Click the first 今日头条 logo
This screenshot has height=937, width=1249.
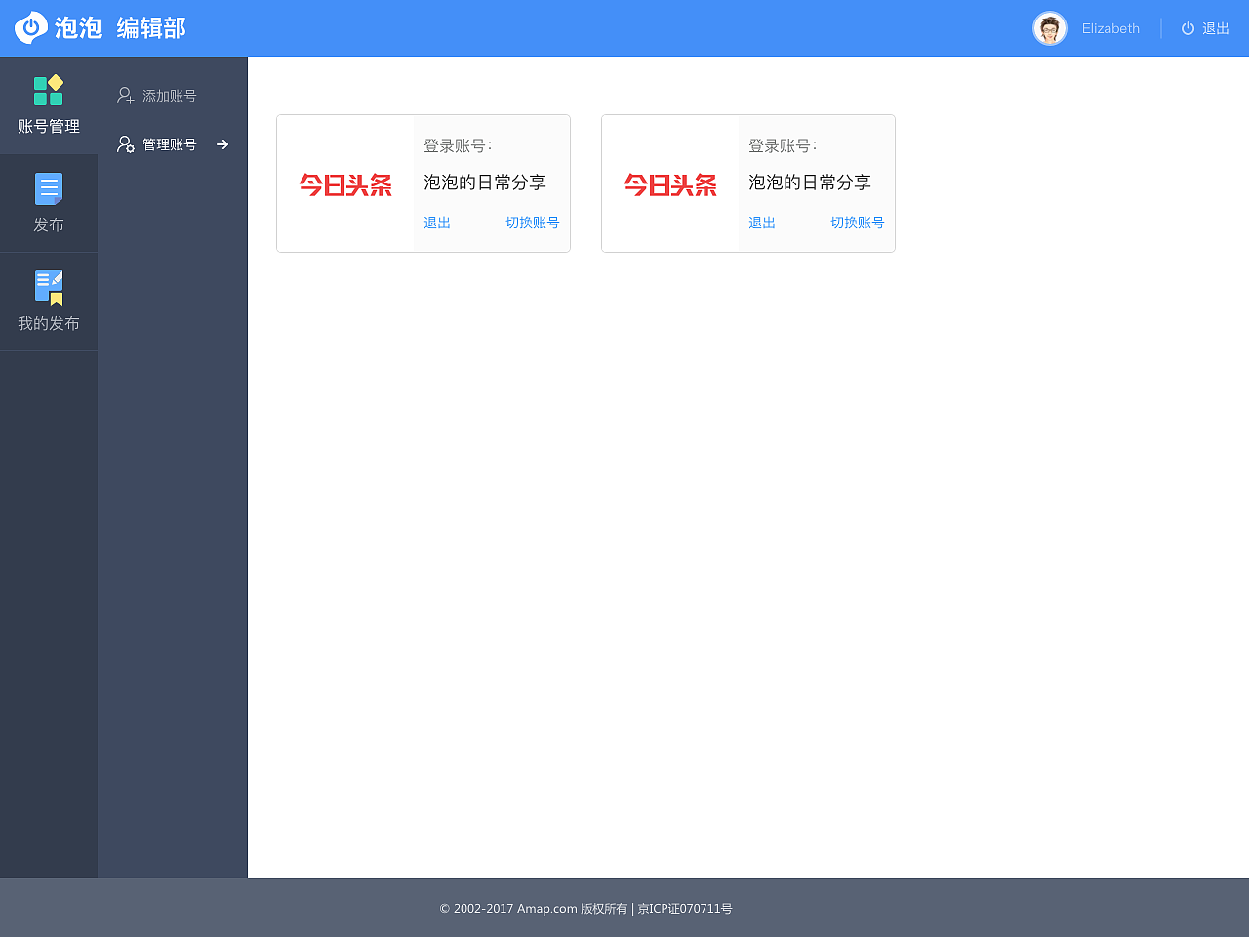[x=344, y=185]
